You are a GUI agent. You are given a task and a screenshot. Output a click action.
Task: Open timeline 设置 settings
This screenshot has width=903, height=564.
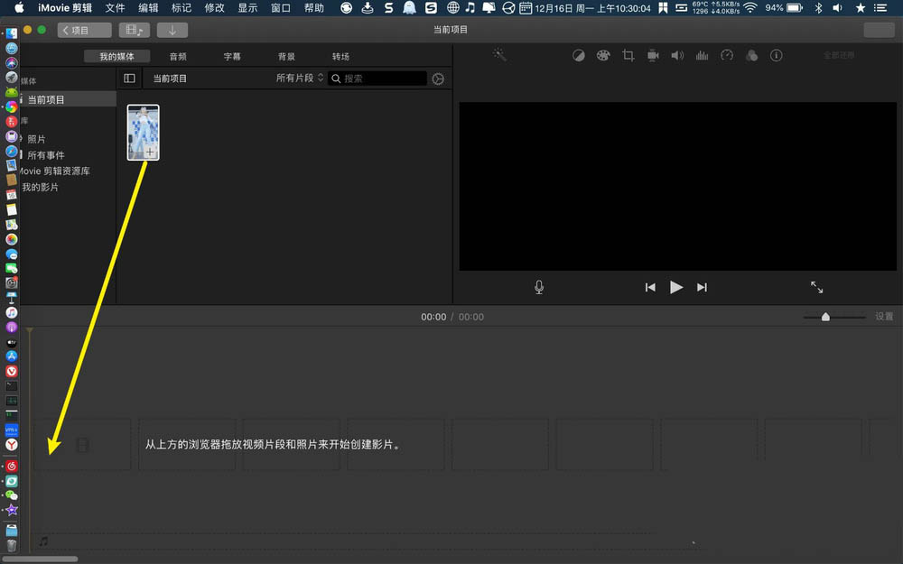coord(884,316)
